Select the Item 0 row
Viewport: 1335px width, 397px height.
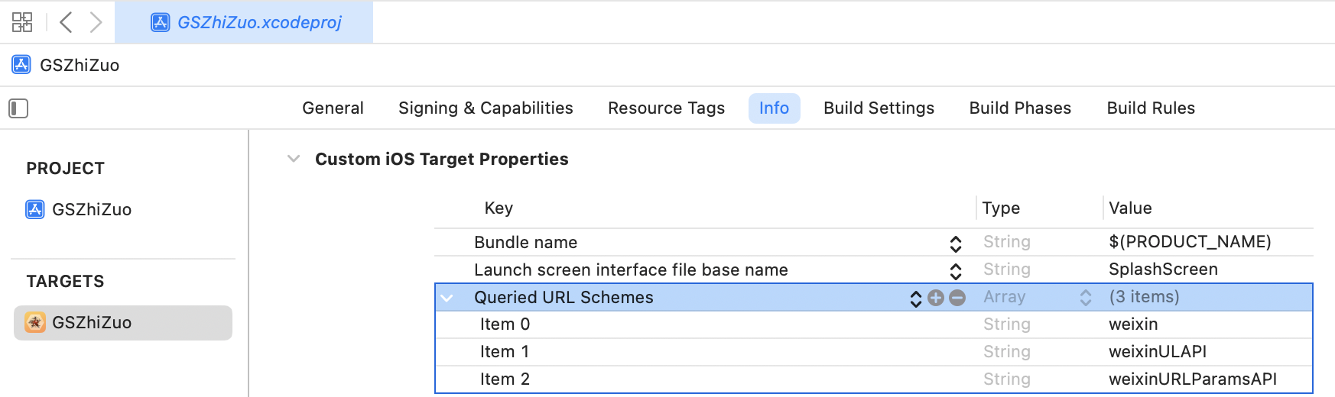(874, 324)
